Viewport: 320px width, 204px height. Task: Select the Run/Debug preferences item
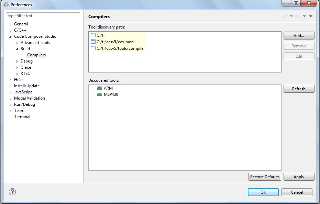(24, 104)
